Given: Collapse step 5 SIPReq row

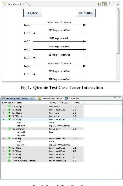Looking at the screenshot, I should pyautogui.click(x=4, y=119).
